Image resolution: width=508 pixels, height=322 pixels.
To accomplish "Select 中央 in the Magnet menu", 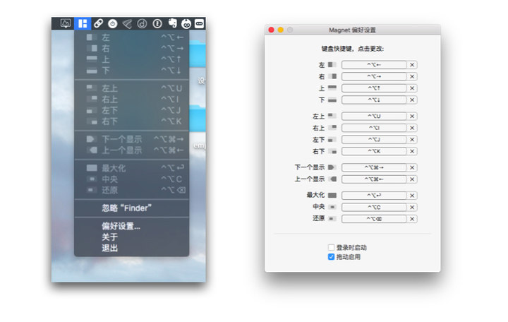I will [131, 179].
